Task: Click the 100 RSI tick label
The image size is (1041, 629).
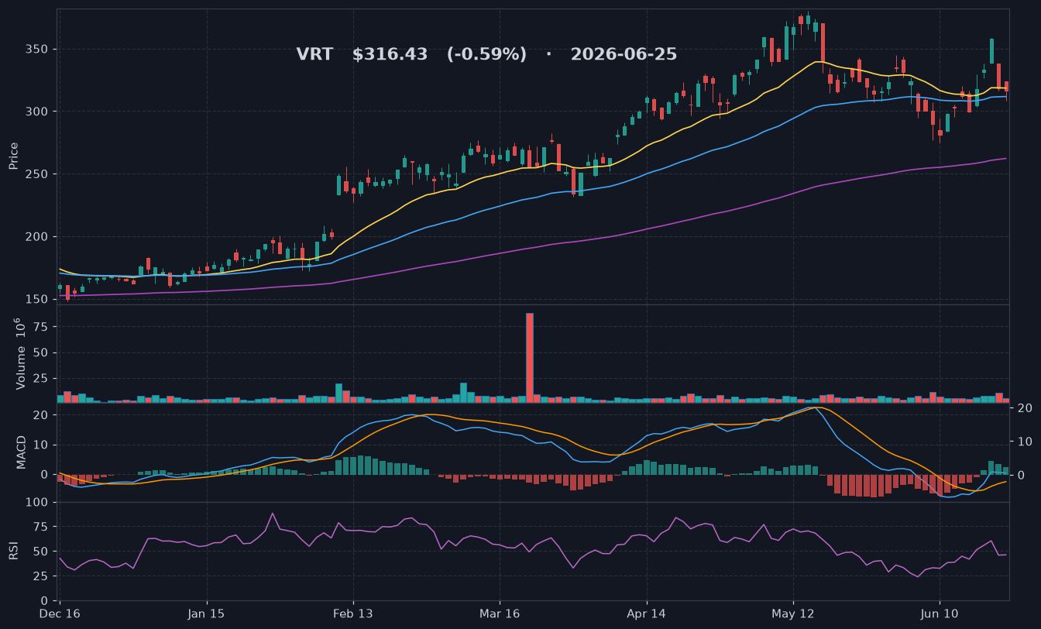Action: pyautogui.click(x=39, y=503)
